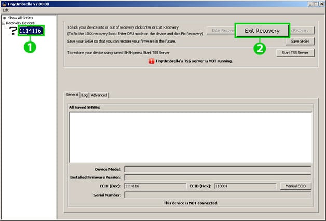Click the green number 2 marker
The width and height of the screenshot is (326, 221).
click(x=260, y=49)
